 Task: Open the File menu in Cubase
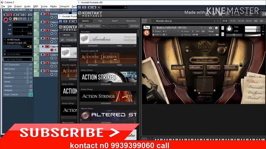[3, 7]
